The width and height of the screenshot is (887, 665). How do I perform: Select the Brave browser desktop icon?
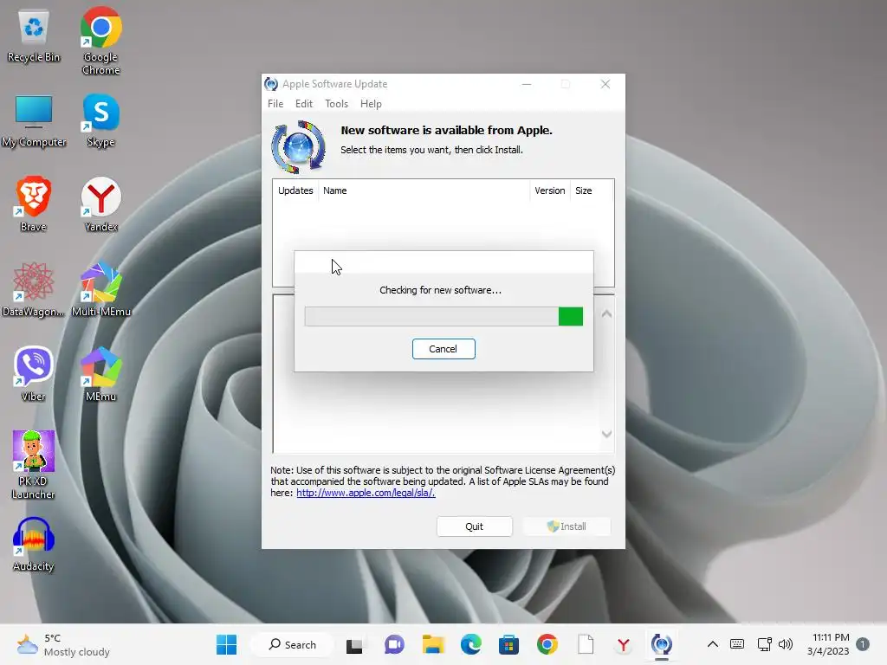tap(34, 204)
